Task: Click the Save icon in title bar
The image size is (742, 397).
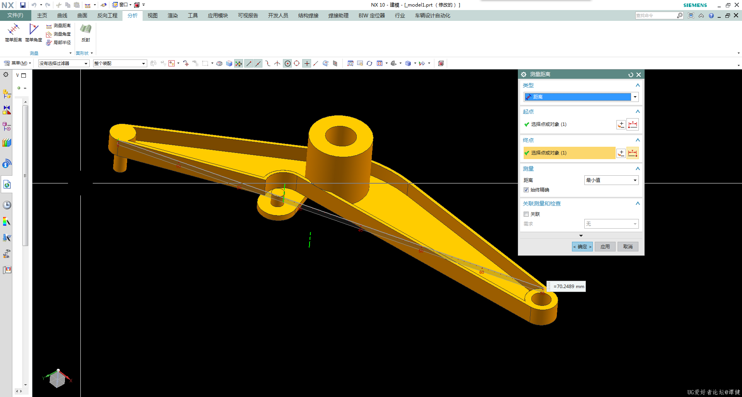Action: (23, 5)
